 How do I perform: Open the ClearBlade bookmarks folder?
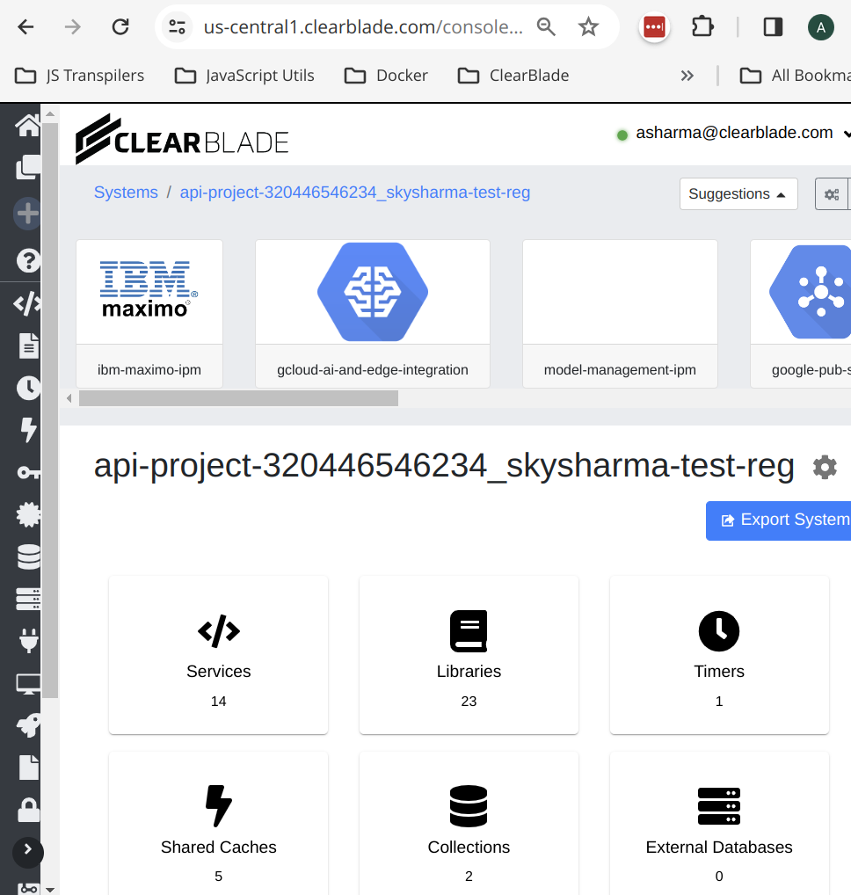click(x=513, y=76)
